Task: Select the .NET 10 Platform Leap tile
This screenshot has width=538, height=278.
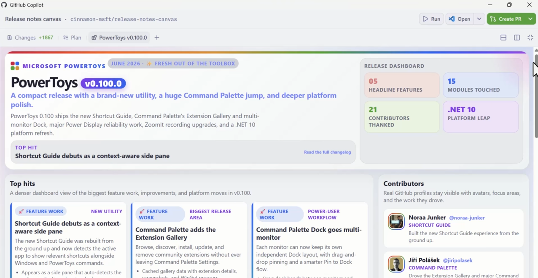Action: click(x=481, y=117)
